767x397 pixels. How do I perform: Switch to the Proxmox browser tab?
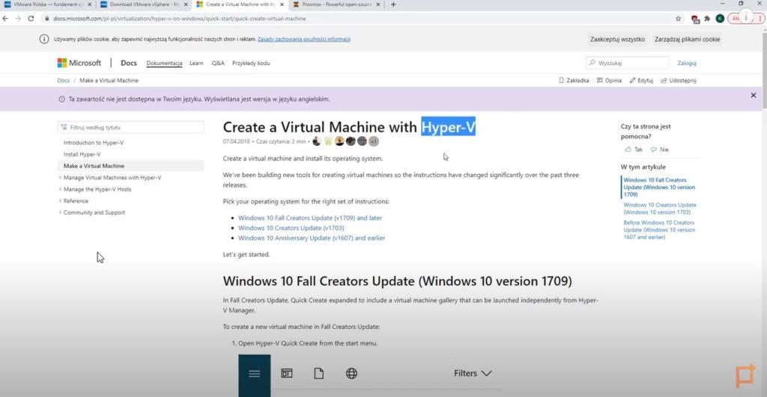(333, 4)
